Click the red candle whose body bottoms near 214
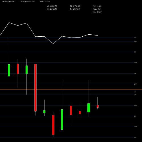The width and height of the screenshot is (142, 142). click(x=53, y=125)
